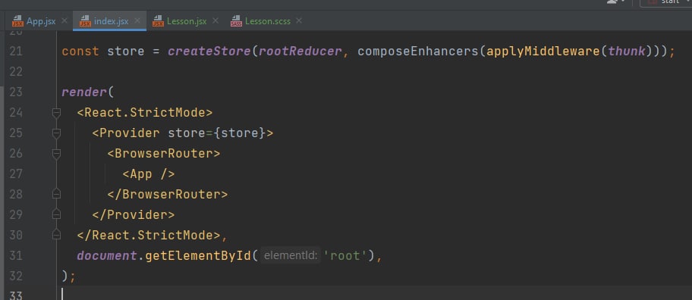
Task: Click the JSX file icon on index.jsx tab
Action: coord(85,21)
